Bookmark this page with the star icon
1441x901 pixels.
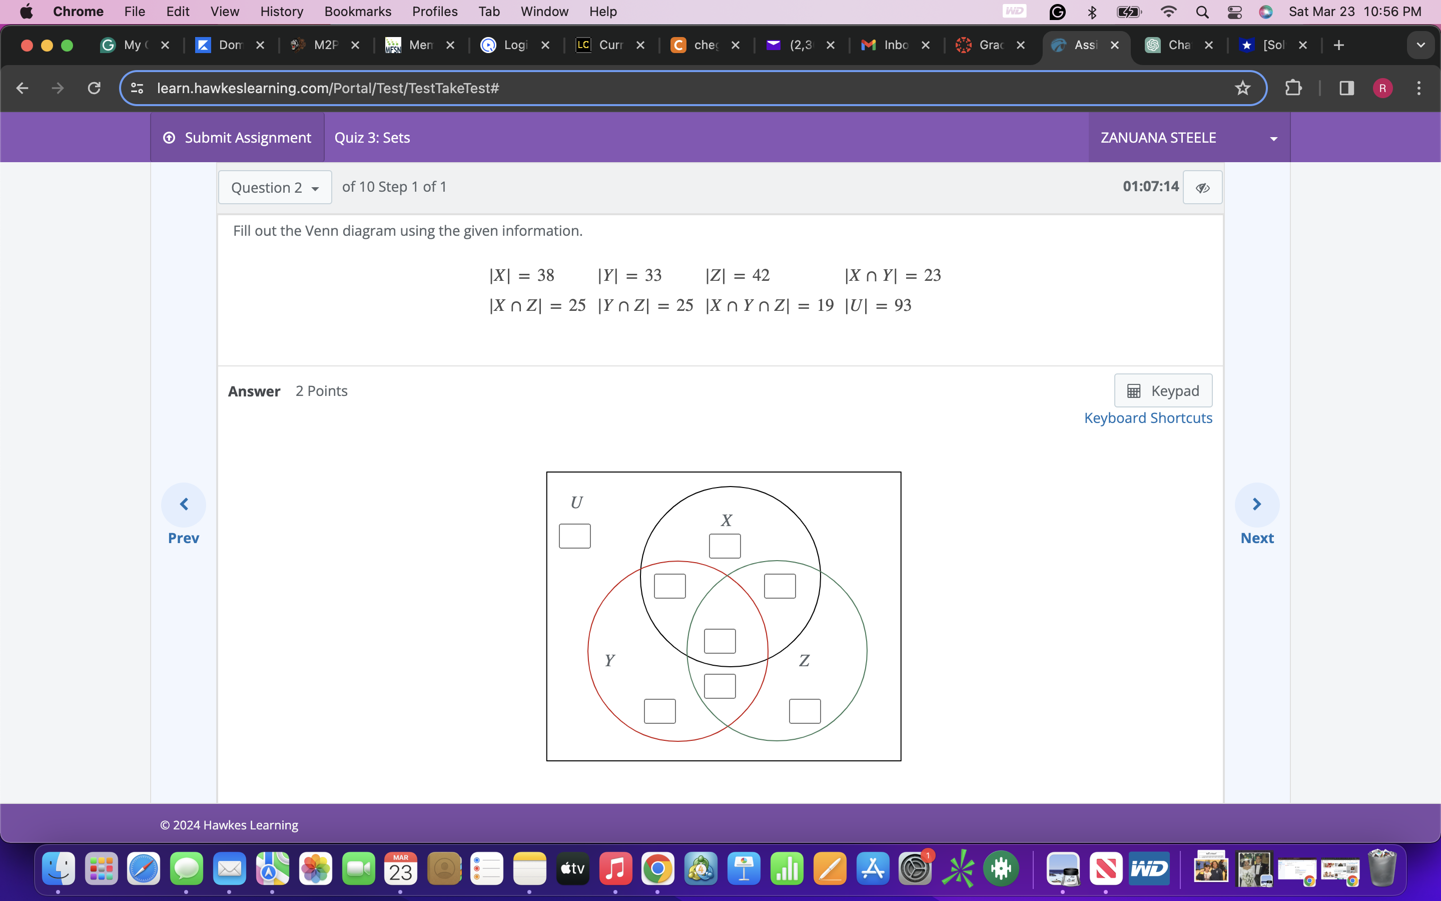(1243, 88)
